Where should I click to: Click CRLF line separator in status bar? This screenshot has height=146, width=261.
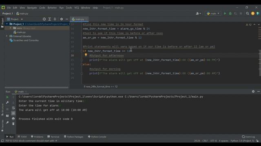pos(205,141)
